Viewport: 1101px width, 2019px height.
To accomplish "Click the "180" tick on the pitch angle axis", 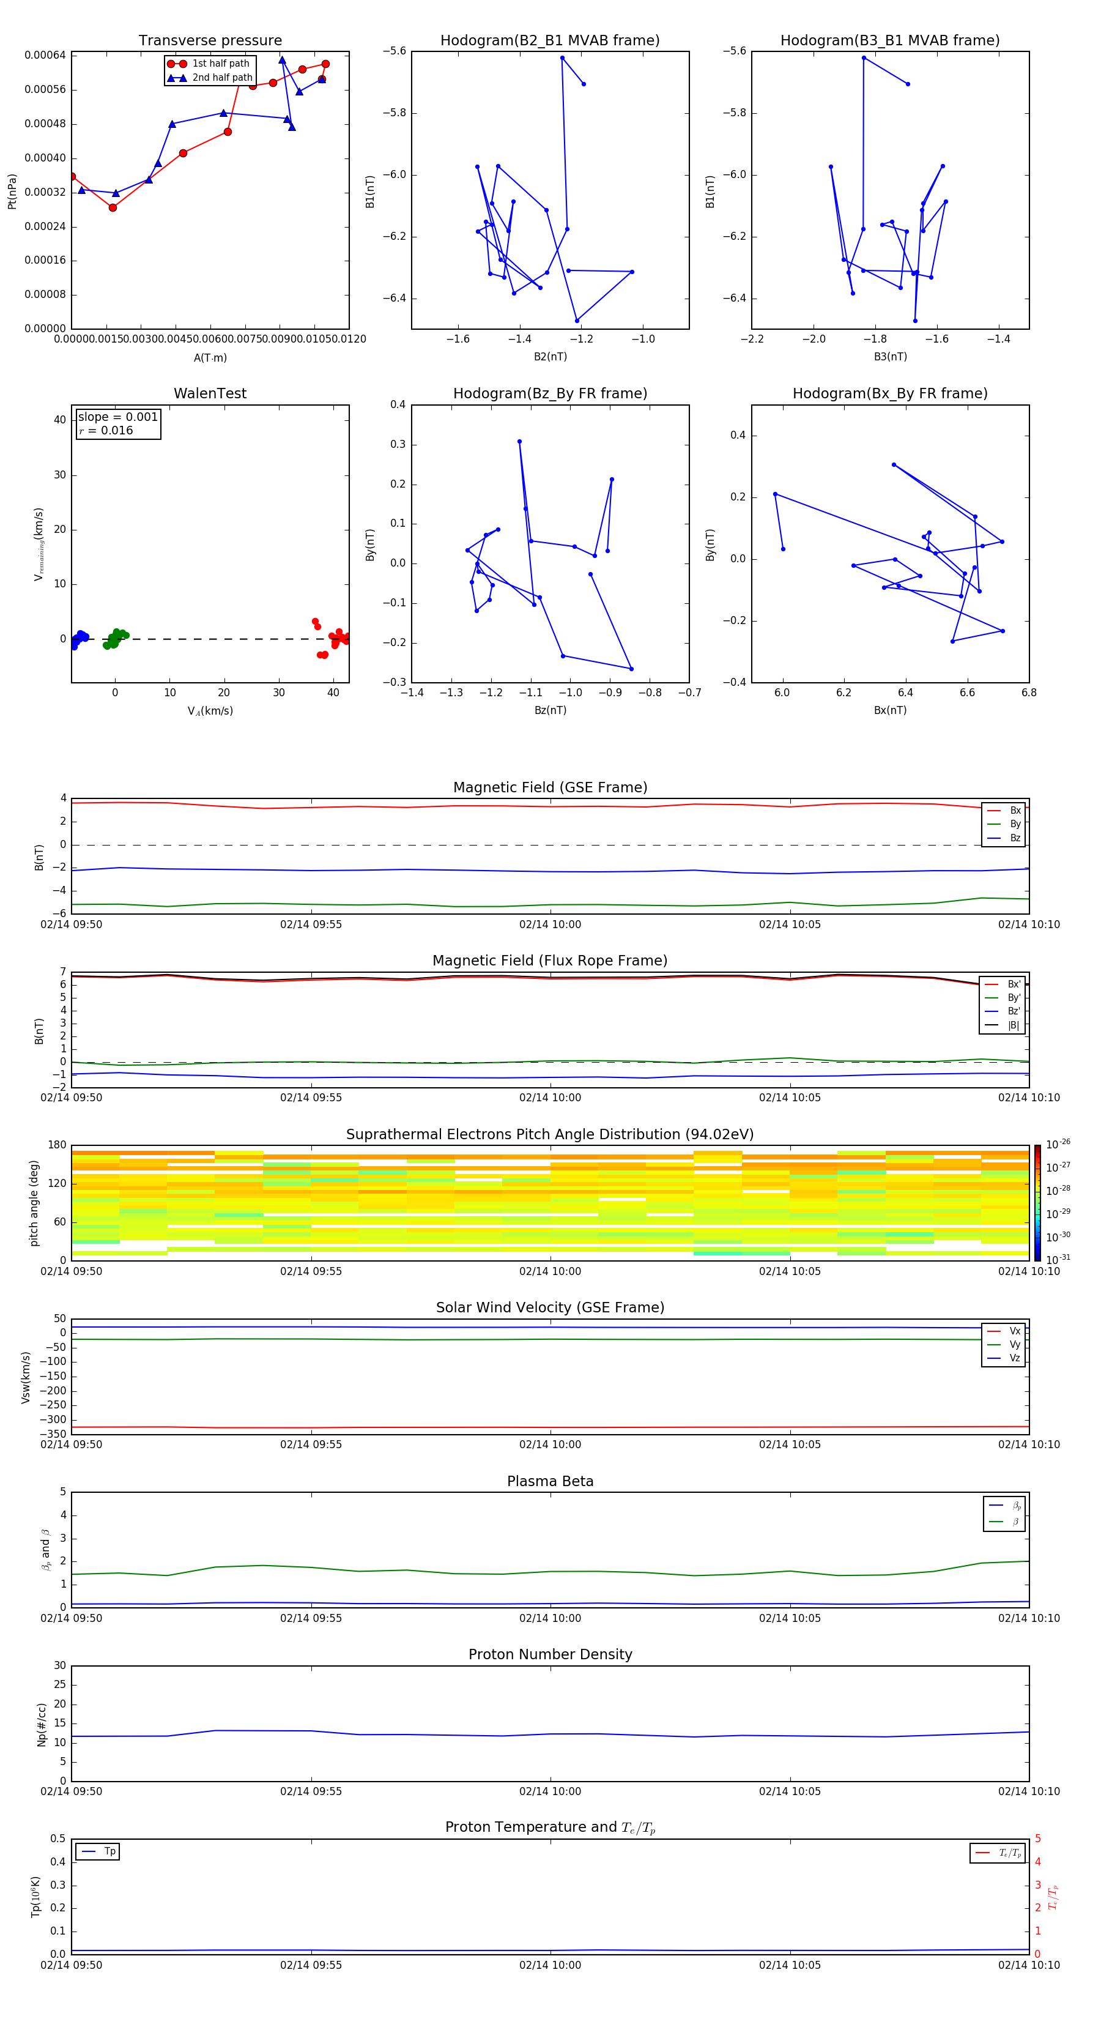I will pyautogui.click(x=57, y=1146).
